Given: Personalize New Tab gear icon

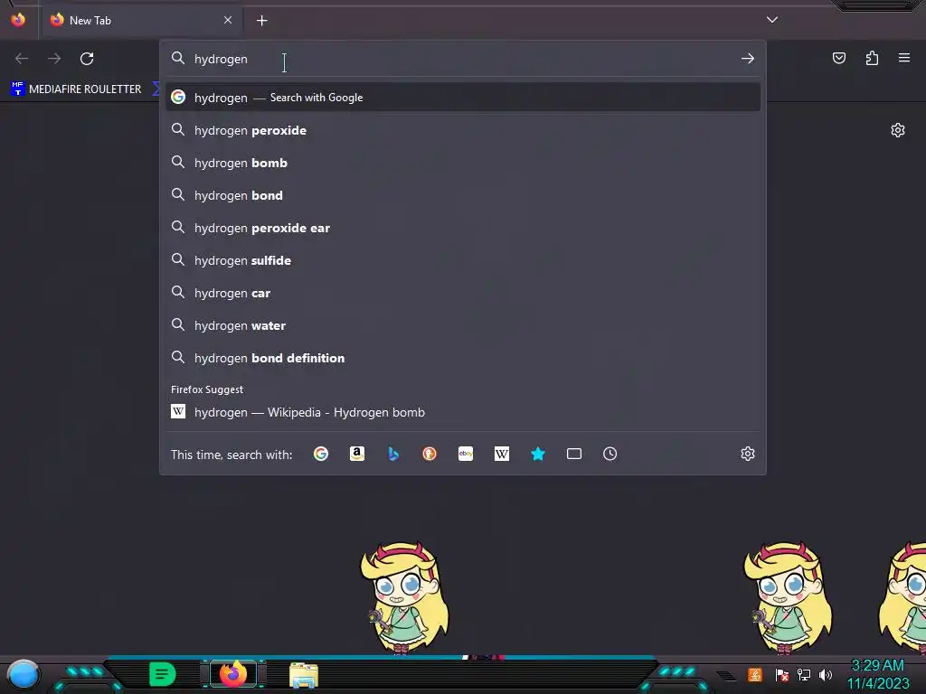Looking at the screenshot, I should [898, 130].
